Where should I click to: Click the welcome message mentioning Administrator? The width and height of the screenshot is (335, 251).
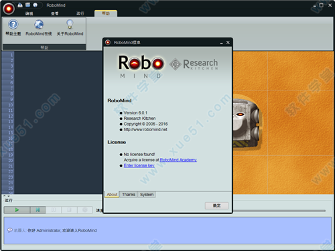62,230
